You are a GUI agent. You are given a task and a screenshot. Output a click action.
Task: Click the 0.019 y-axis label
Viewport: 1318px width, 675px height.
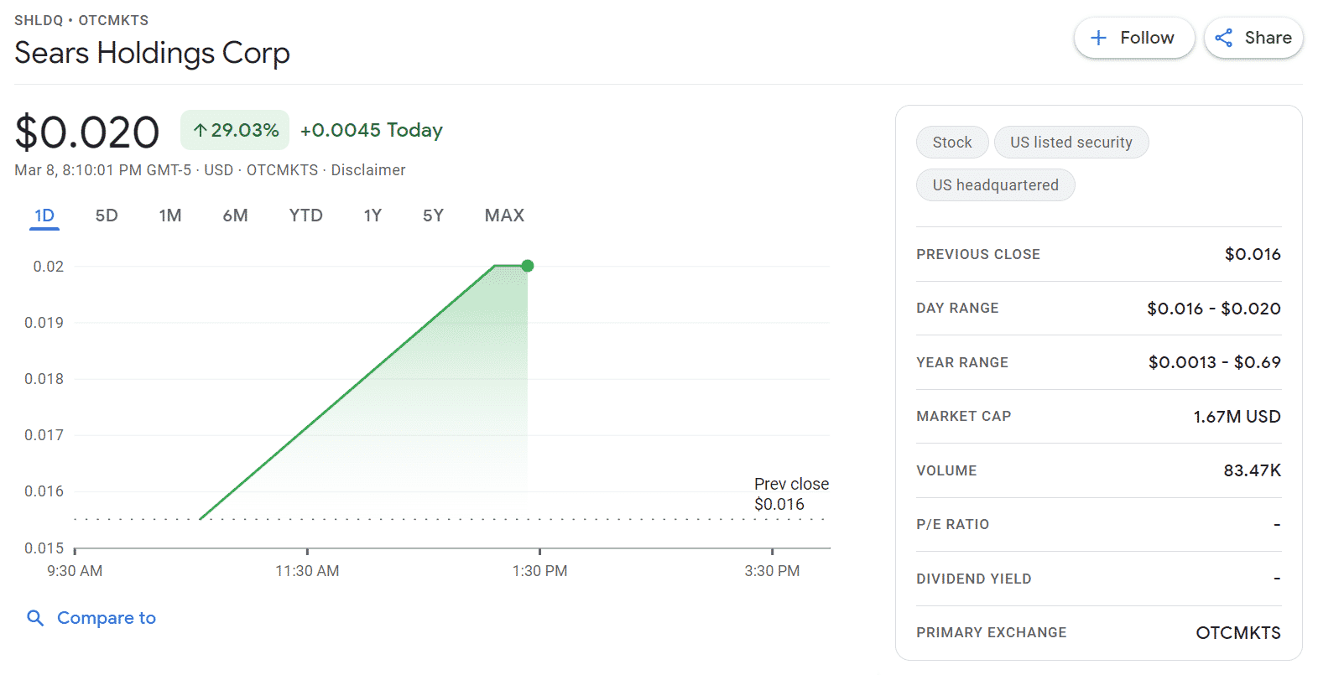[44, 323]
